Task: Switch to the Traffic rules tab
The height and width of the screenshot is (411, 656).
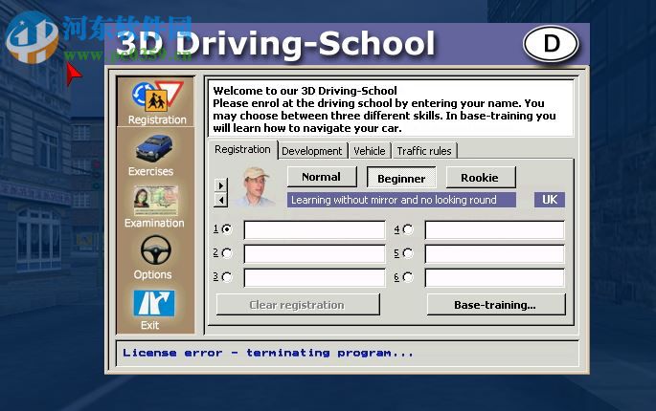Action: point(424,151)
